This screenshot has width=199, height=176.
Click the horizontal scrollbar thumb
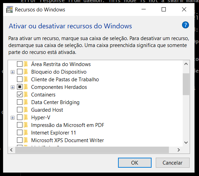92,150
